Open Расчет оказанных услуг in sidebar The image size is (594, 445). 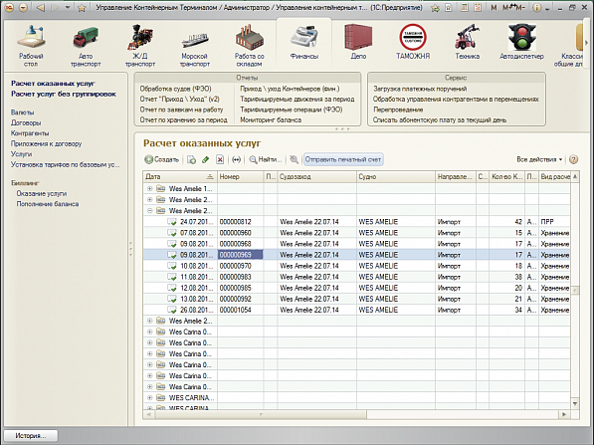tap(53, 83)
